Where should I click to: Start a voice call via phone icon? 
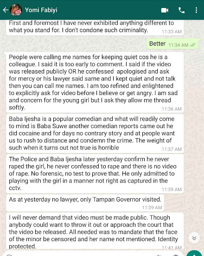[x=182, y=10]
